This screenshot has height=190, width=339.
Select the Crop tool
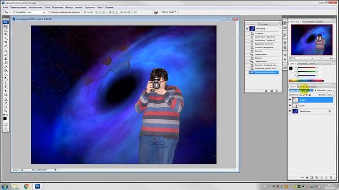pyautogui.click(x=6, y=42)
